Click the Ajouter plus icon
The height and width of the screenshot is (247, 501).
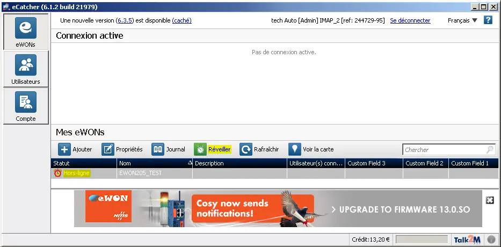coord(64,149)
